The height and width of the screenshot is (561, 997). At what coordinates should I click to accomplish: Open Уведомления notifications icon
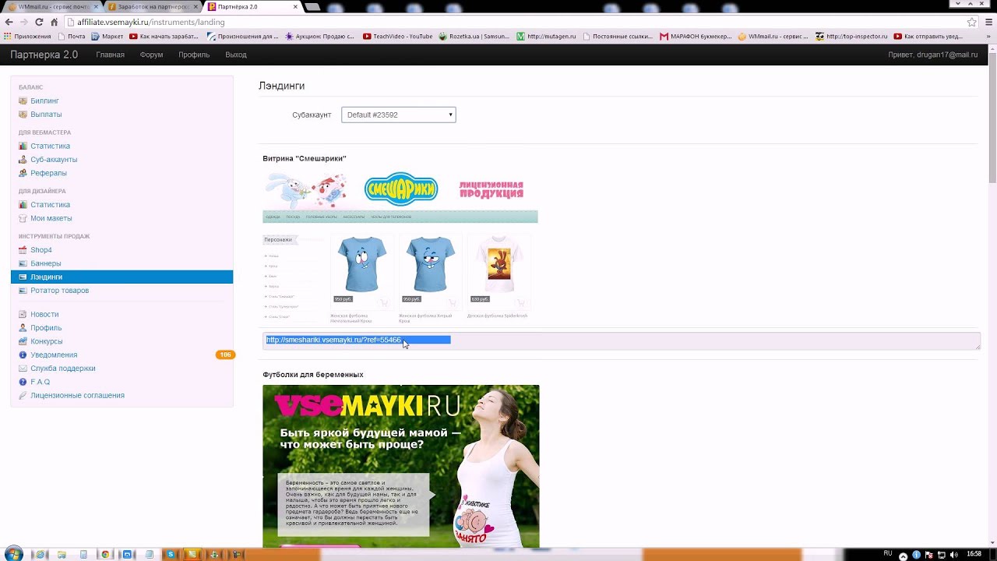(23, 355)
